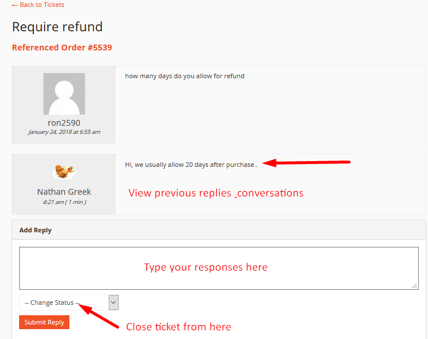Open Referenced Order #5539 link
This screenshot has width=428, height=339.
click(x=62, y=48)
